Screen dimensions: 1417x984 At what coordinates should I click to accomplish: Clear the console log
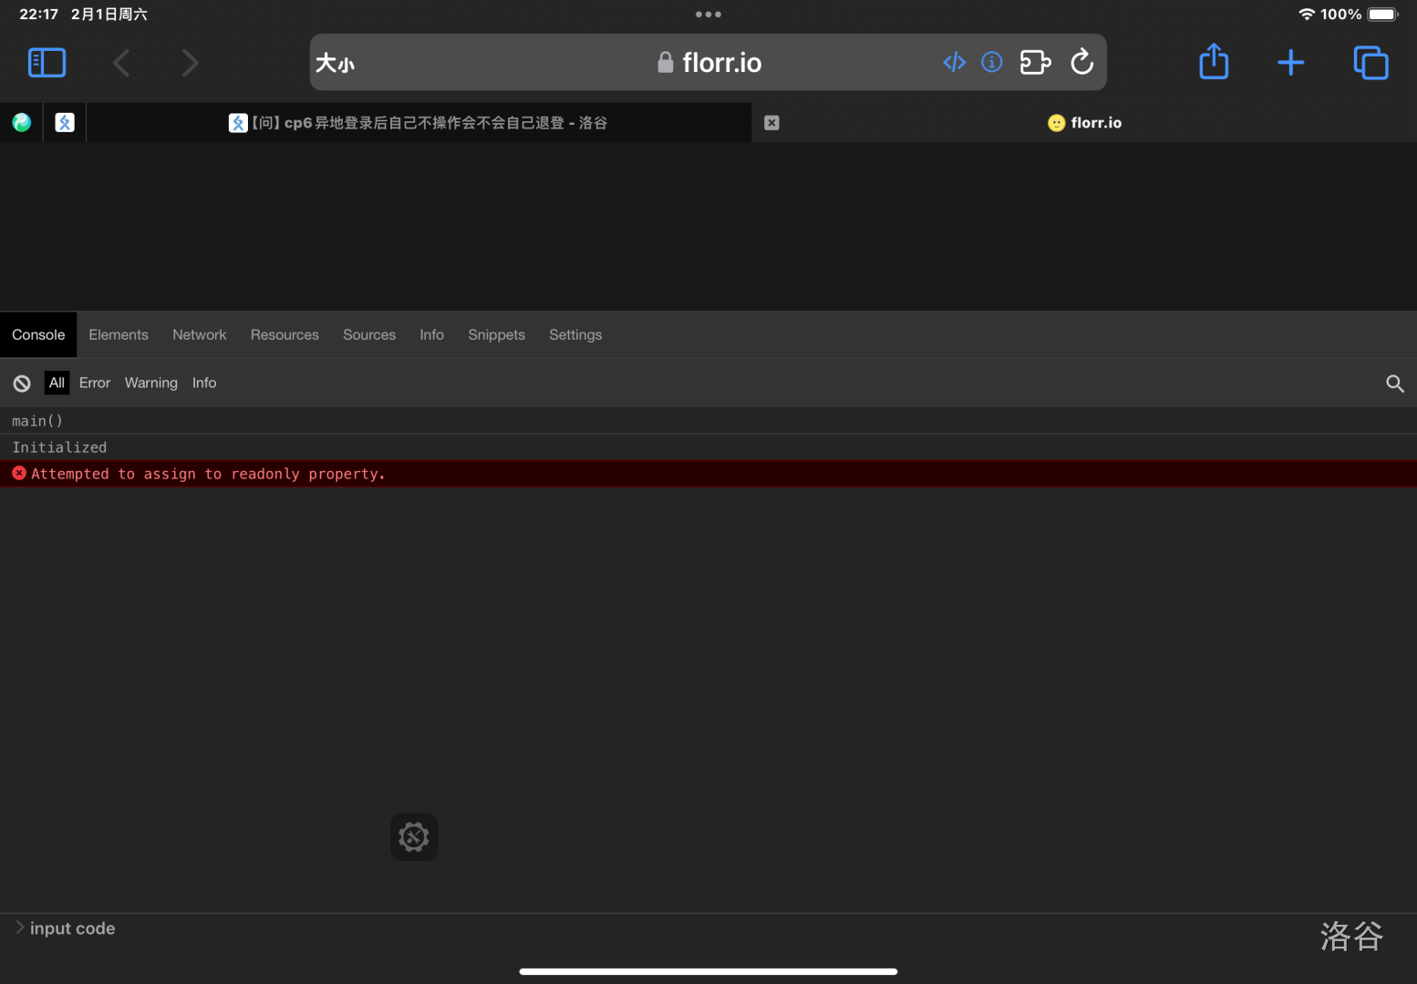point(22,384)
